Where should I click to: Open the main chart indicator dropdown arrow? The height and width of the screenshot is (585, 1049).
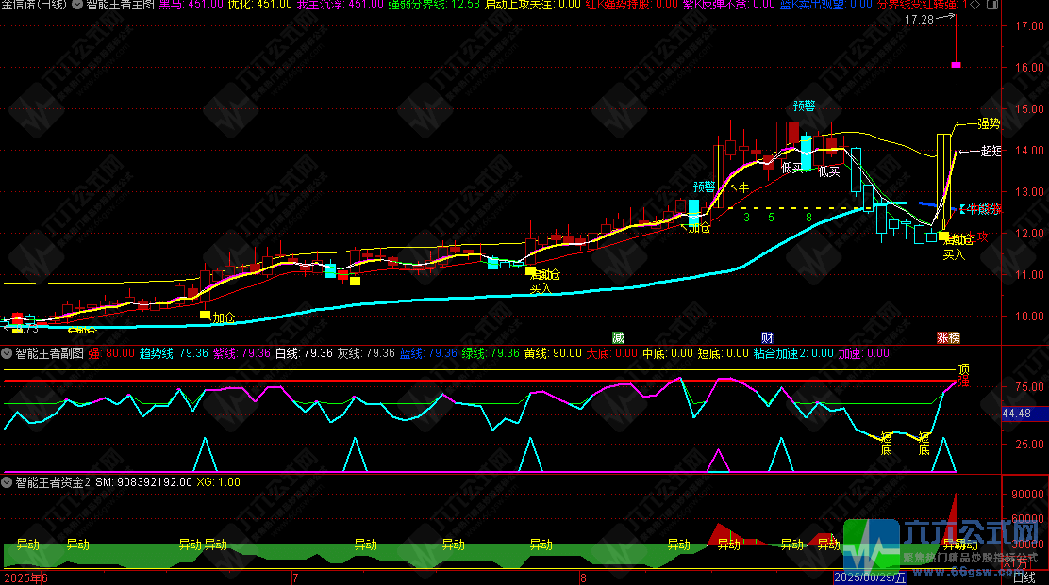[77, 4]
